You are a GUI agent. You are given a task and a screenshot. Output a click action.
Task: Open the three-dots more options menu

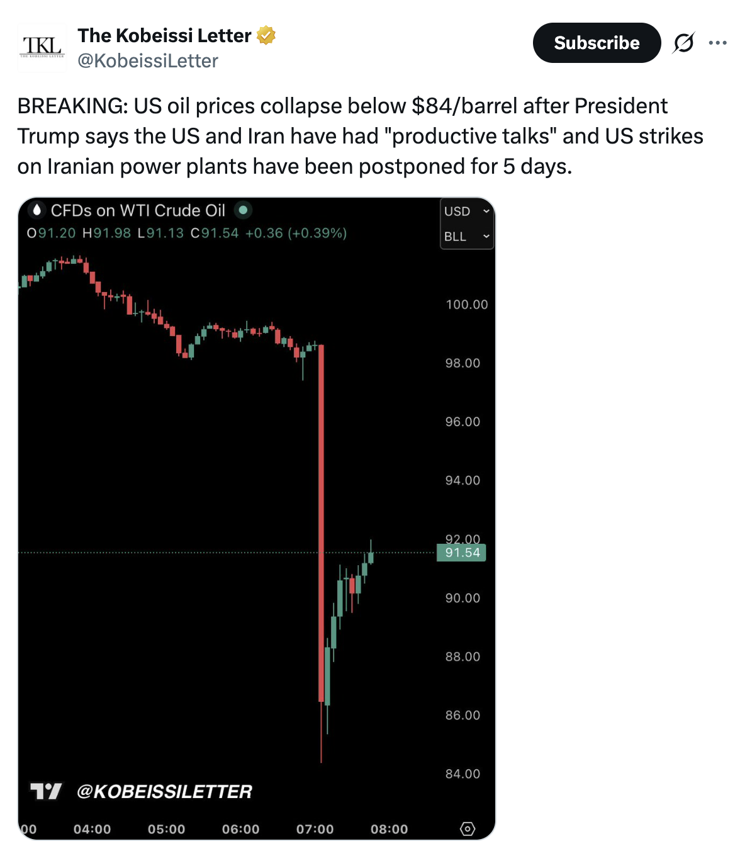coord(717,43)
